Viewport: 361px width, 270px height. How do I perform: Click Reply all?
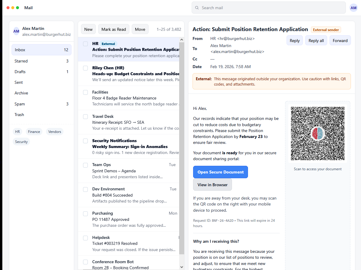coord(316,40)
